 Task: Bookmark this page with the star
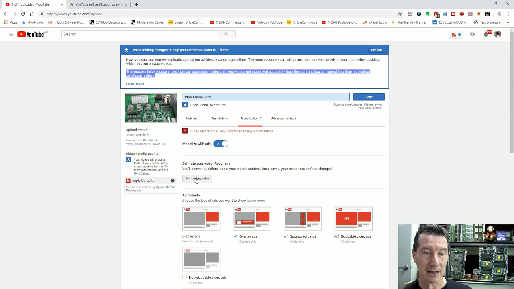tap(400, 14)
